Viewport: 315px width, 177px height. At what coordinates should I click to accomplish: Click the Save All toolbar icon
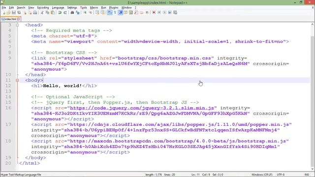(19, 12)
